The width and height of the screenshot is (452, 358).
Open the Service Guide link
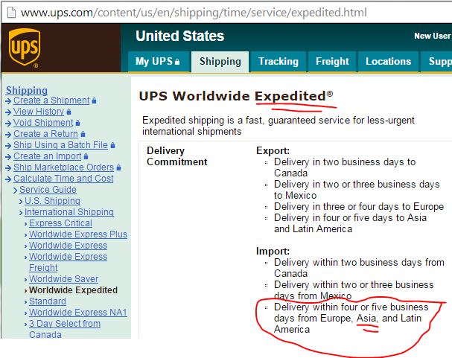coord(48,190)
